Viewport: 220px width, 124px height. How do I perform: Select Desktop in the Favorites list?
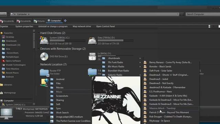(10, 37)
